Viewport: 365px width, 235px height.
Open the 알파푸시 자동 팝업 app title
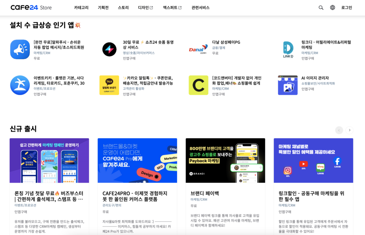[x=59, y=45]
